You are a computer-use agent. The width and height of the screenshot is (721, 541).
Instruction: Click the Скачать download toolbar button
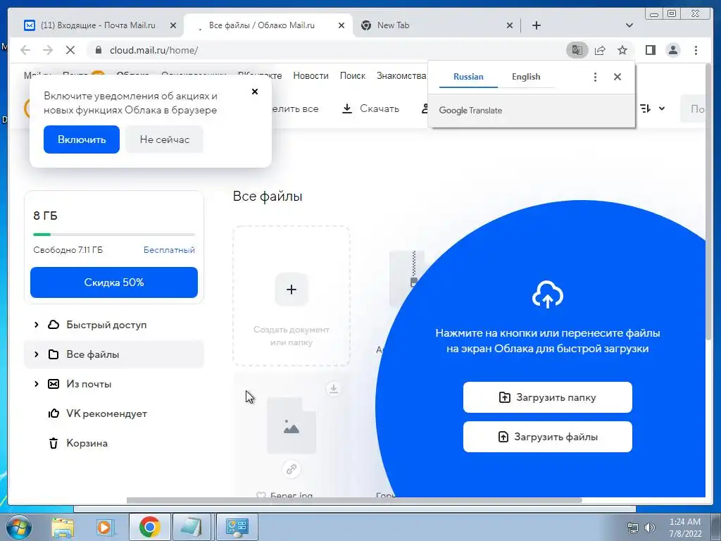point(370,108)
